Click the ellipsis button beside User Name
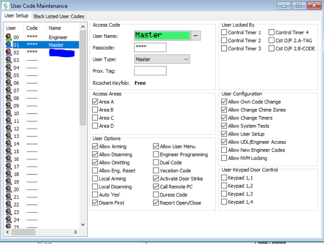Image resolution: width=324 pixels, height=244 pixels. (196, 35)
